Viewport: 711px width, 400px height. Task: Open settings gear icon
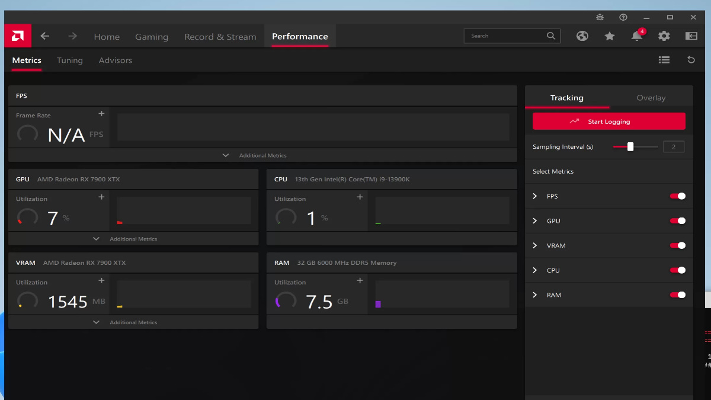[664, 36]
